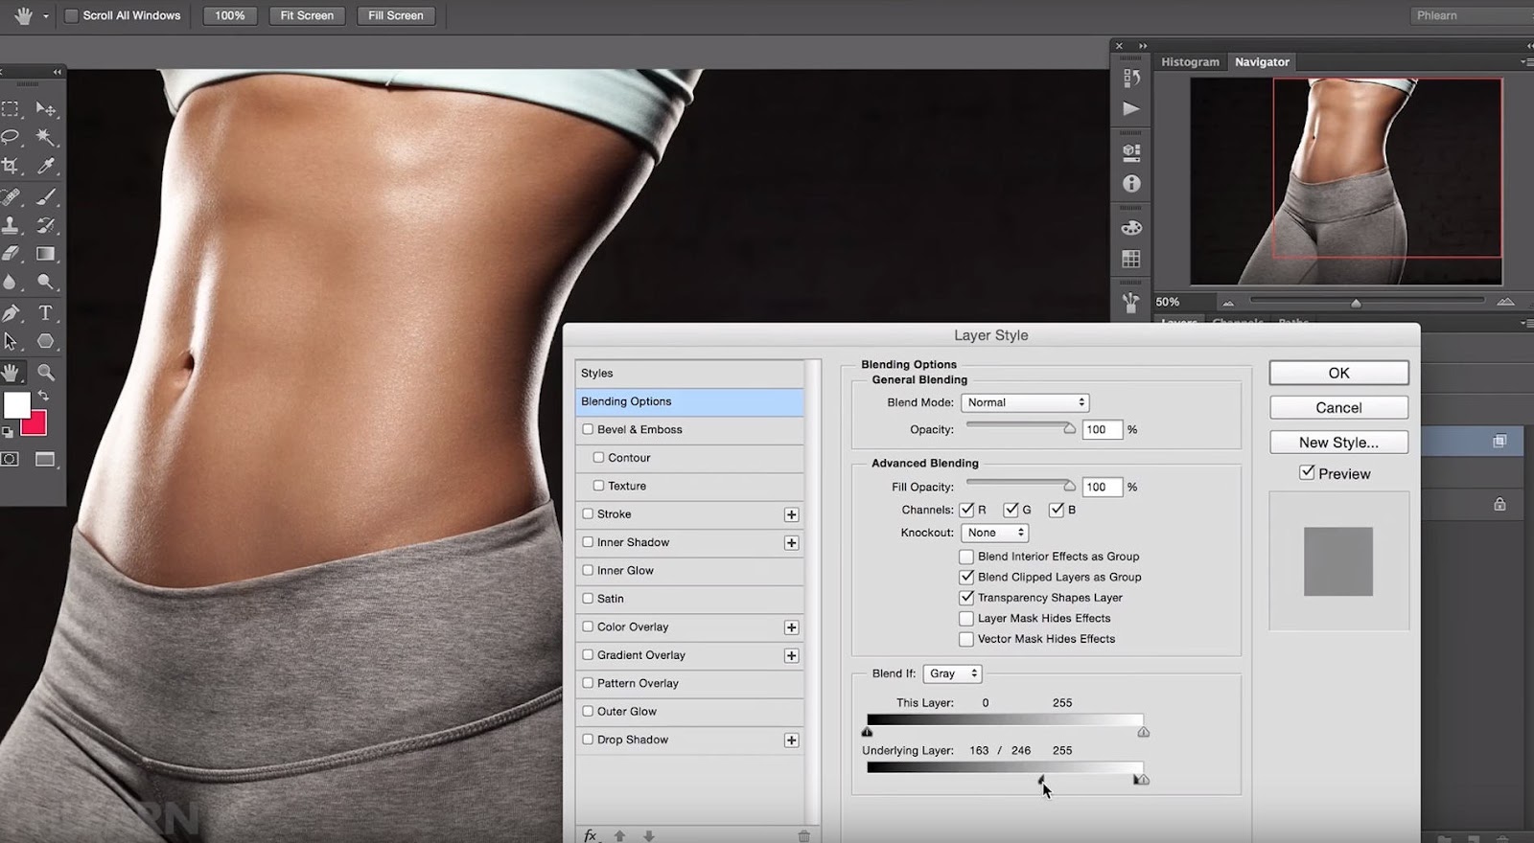Screen dimensions: 1534x843
Task: Toggle the Preview checkbox
Action: tap(1307, 472)
